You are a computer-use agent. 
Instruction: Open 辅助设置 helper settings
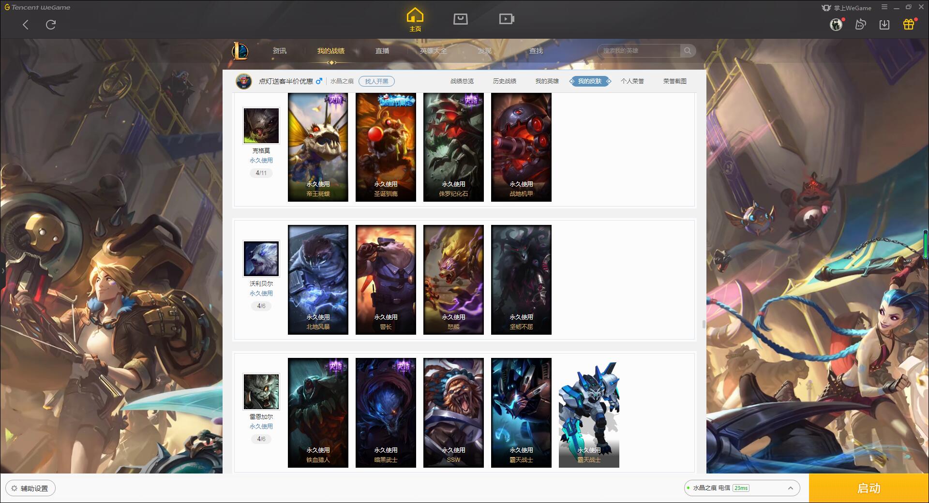tap(30, 488)
